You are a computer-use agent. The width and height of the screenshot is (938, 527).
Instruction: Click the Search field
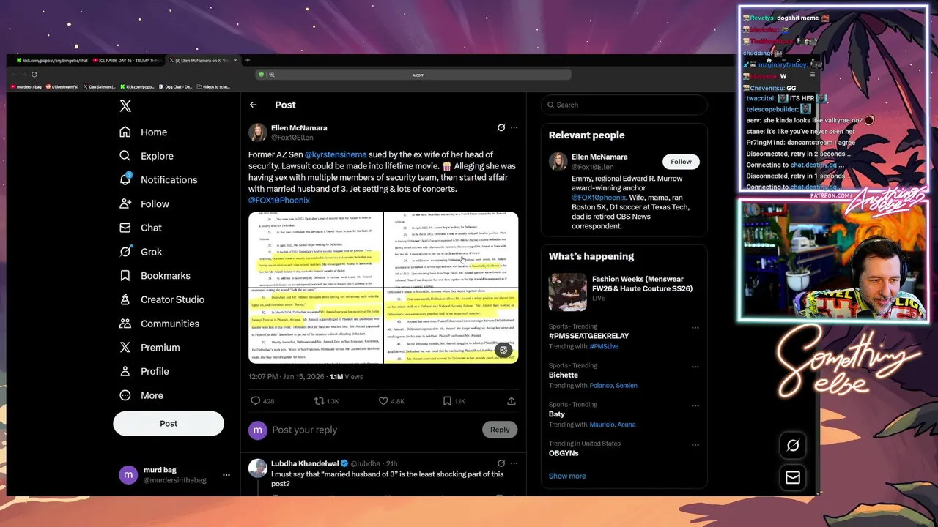(624, 105)
